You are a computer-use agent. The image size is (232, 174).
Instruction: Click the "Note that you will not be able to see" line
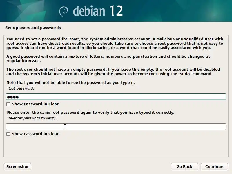pyautogui.click(x=71, y=83)
